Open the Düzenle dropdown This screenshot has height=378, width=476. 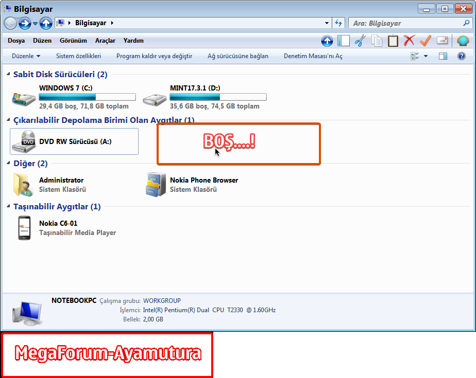coord(26,56)
